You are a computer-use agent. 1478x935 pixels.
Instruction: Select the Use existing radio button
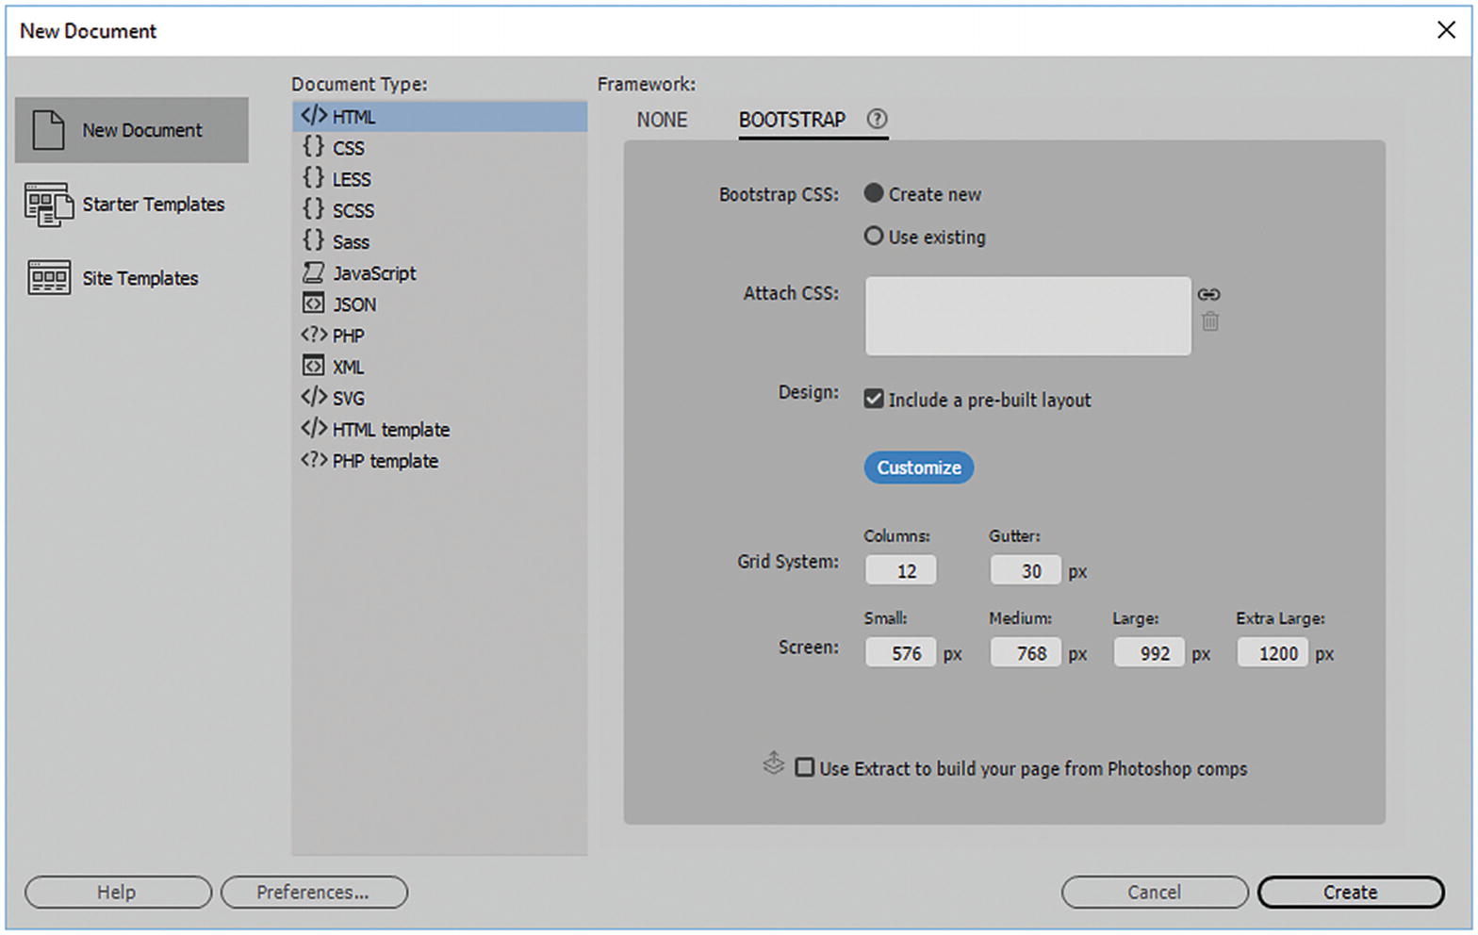pos(874,236)
